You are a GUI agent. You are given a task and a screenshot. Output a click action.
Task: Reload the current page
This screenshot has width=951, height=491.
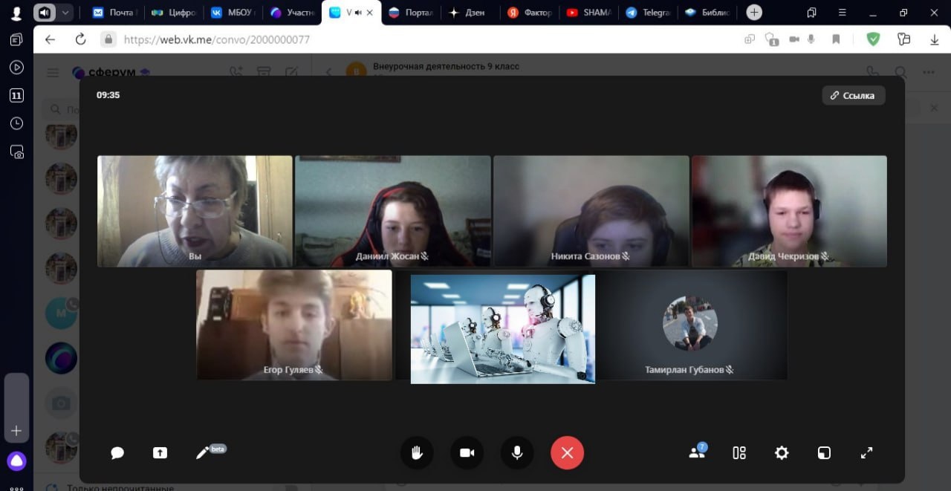pyautogui.click(x=81, y=39)
